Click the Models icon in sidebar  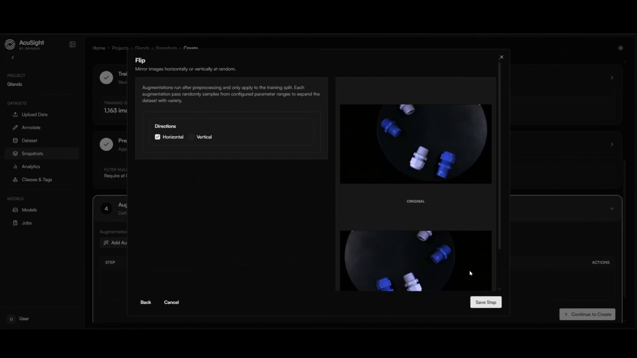tap(15, 210)
